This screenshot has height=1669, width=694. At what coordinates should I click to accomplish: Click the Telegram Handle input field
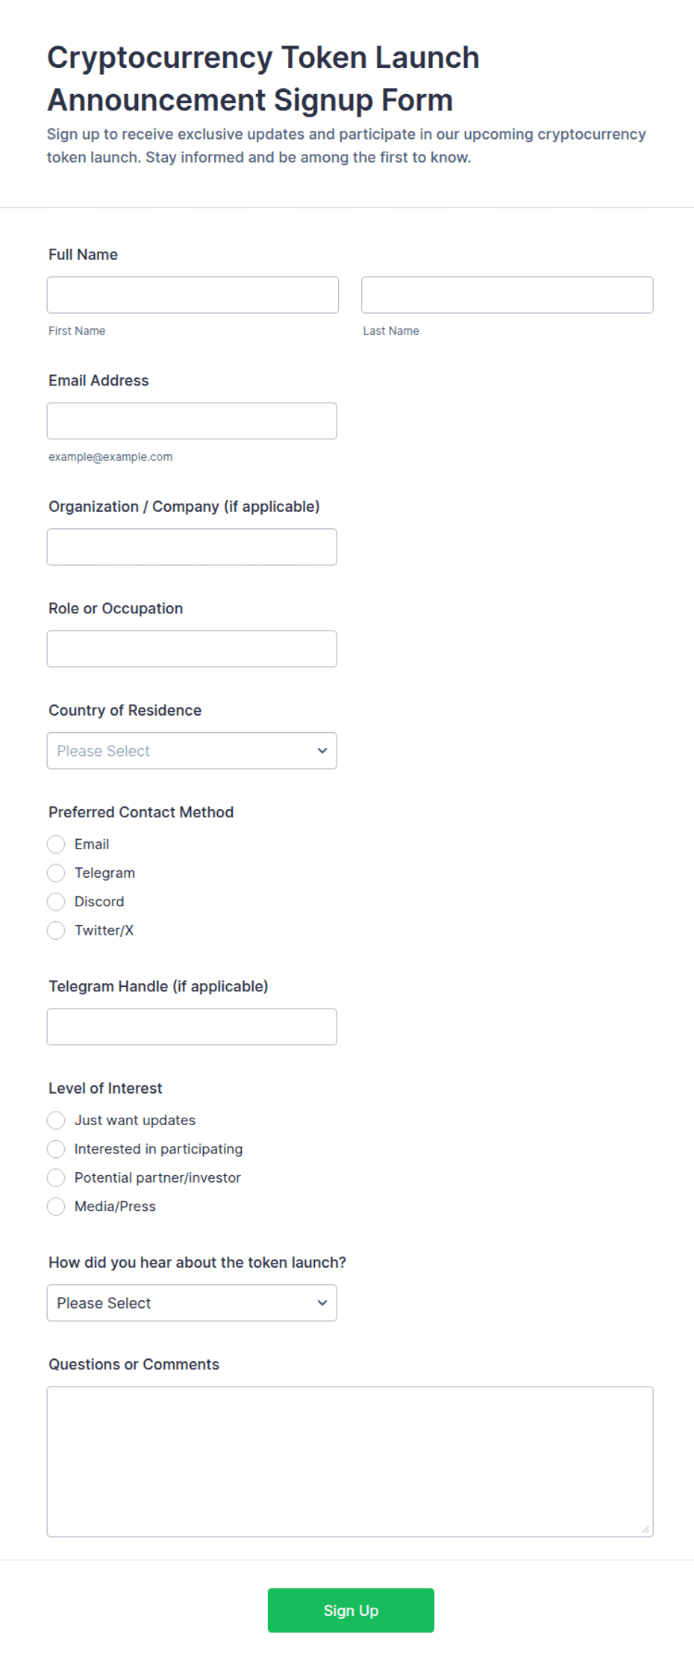click(192, 1027)
